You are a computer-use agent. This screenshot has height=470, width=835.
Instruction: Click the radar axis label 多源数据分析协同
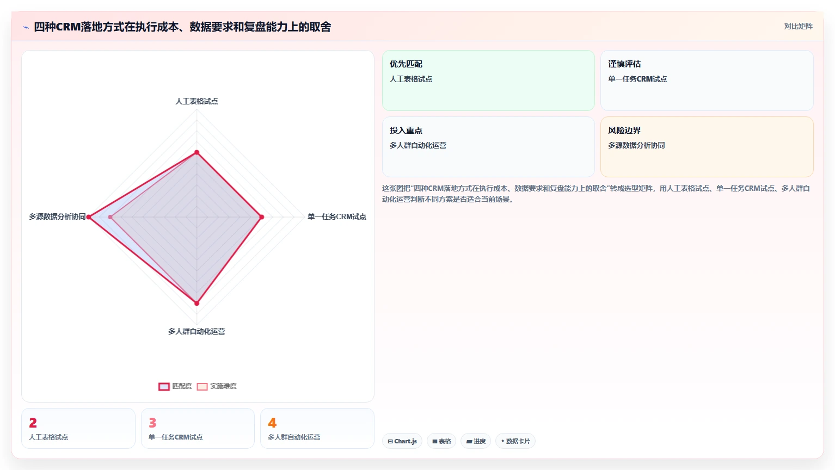pyautogui.click(x=57, y=217)
